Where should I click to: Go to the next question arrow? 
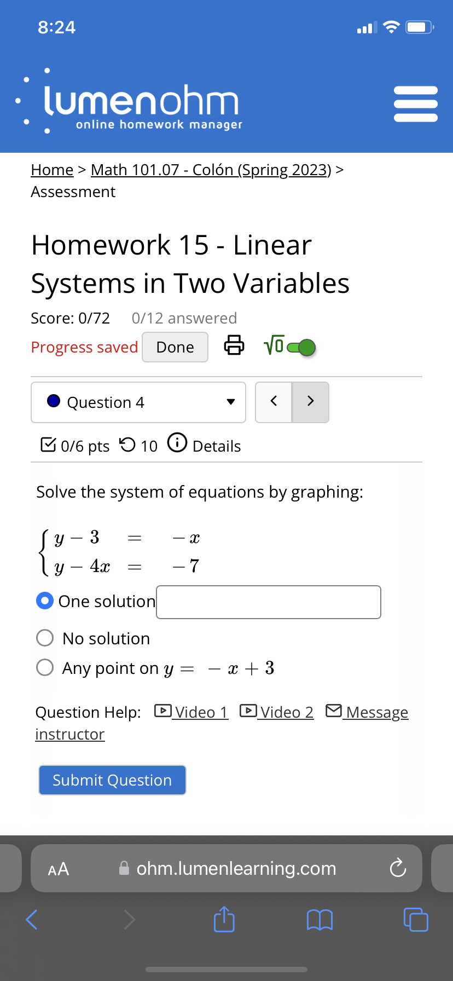point(310,401)
